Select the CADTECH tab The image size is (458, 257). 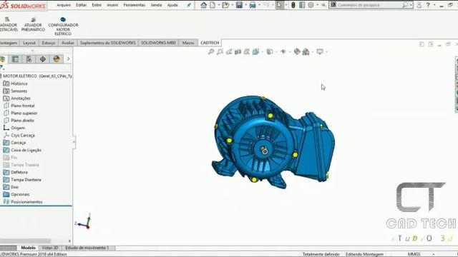click(210, 43)
